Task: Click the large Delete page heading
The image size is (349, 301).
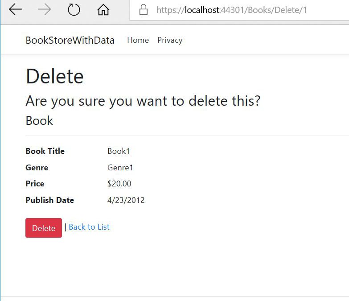Action: (55, 76)
